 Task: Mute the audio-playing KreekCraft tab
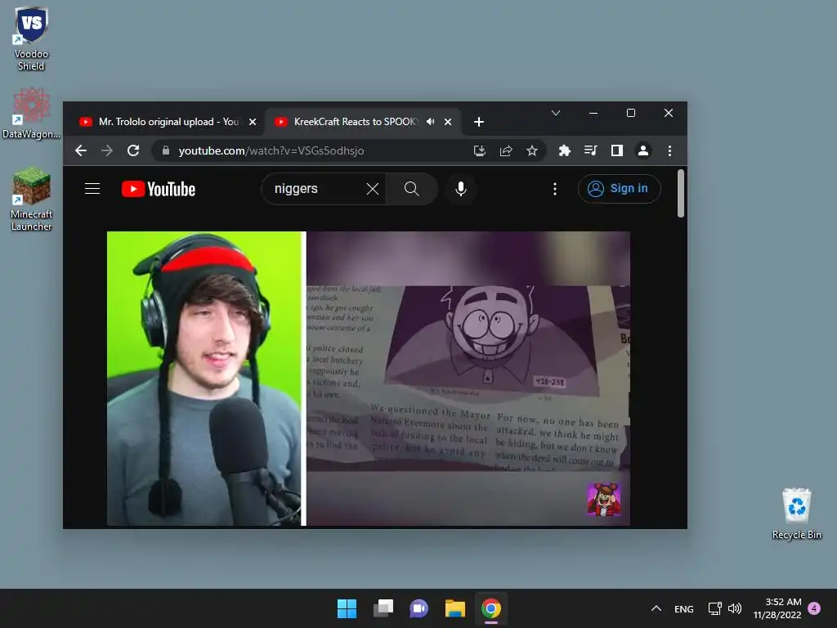point(430,122)
